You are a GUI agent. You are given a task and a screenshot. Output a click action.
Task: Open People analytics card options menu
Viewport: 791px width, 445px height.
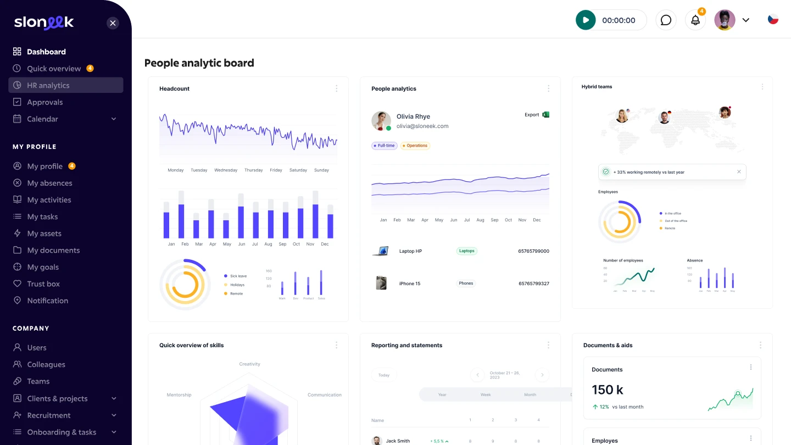(x=548, y=88)
